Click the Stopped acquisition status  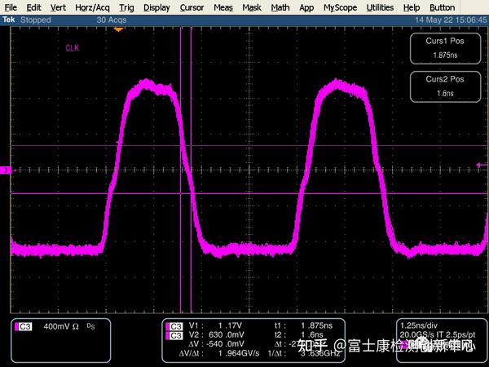(36, 20)
